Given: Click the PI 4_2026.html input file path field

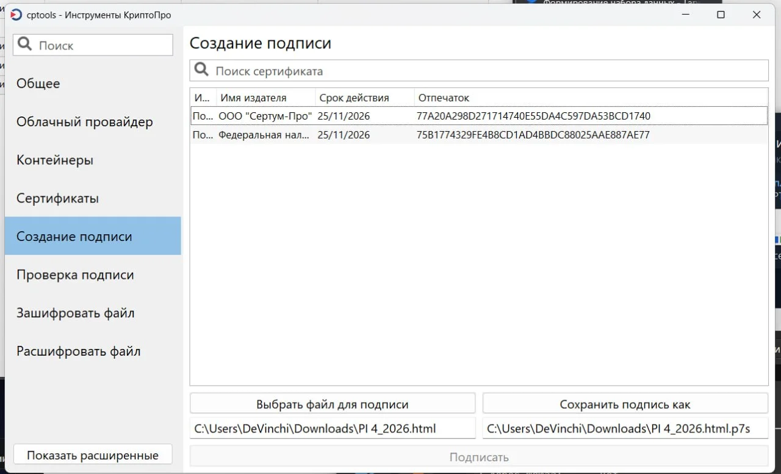Looking at the screenshot, I should point(333,428).
